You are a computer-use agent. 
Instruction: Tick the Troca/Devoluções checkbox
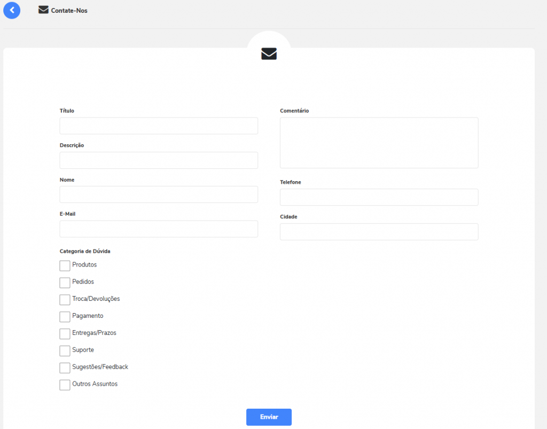click(x=65, y=300)
